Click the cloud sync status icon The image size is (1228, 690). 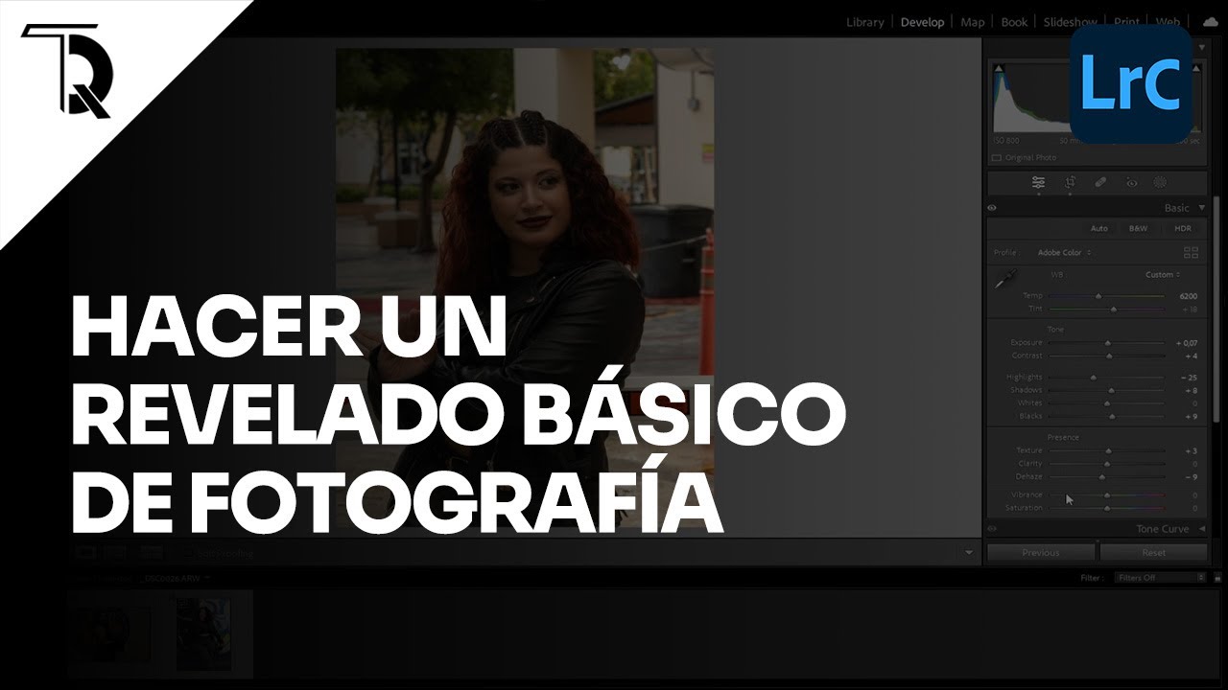(x=1210, y=21)
